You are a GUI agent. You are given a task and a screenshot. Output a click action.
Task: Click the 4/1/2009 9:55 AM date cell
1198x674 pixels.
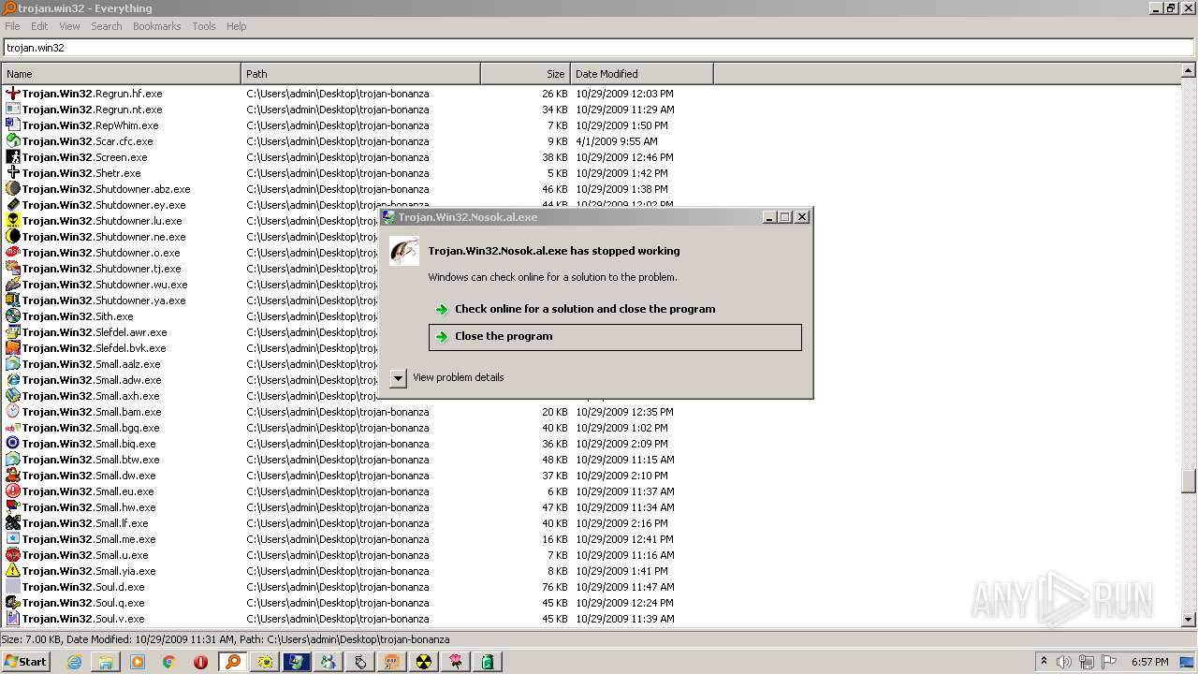pos(617,141)
